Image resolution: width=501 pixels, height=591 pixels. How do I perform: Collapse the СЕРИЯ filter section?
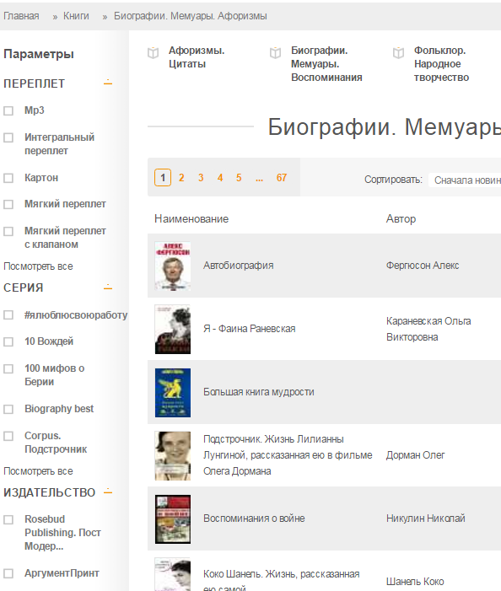[108, 287]
